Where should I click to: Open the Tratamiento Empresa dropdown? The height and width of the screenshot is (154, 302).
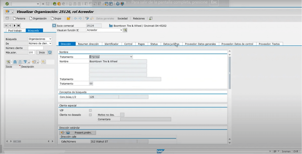[131, 57]
